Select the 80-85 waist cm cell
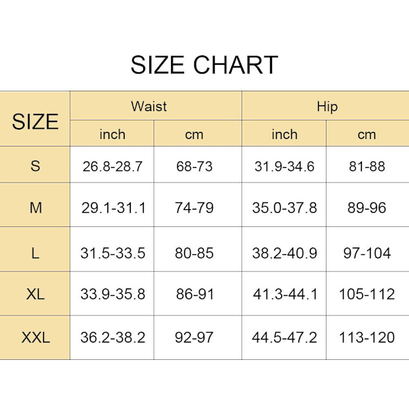The height and width of the screenshot is (409, 409). coord(194,253)
